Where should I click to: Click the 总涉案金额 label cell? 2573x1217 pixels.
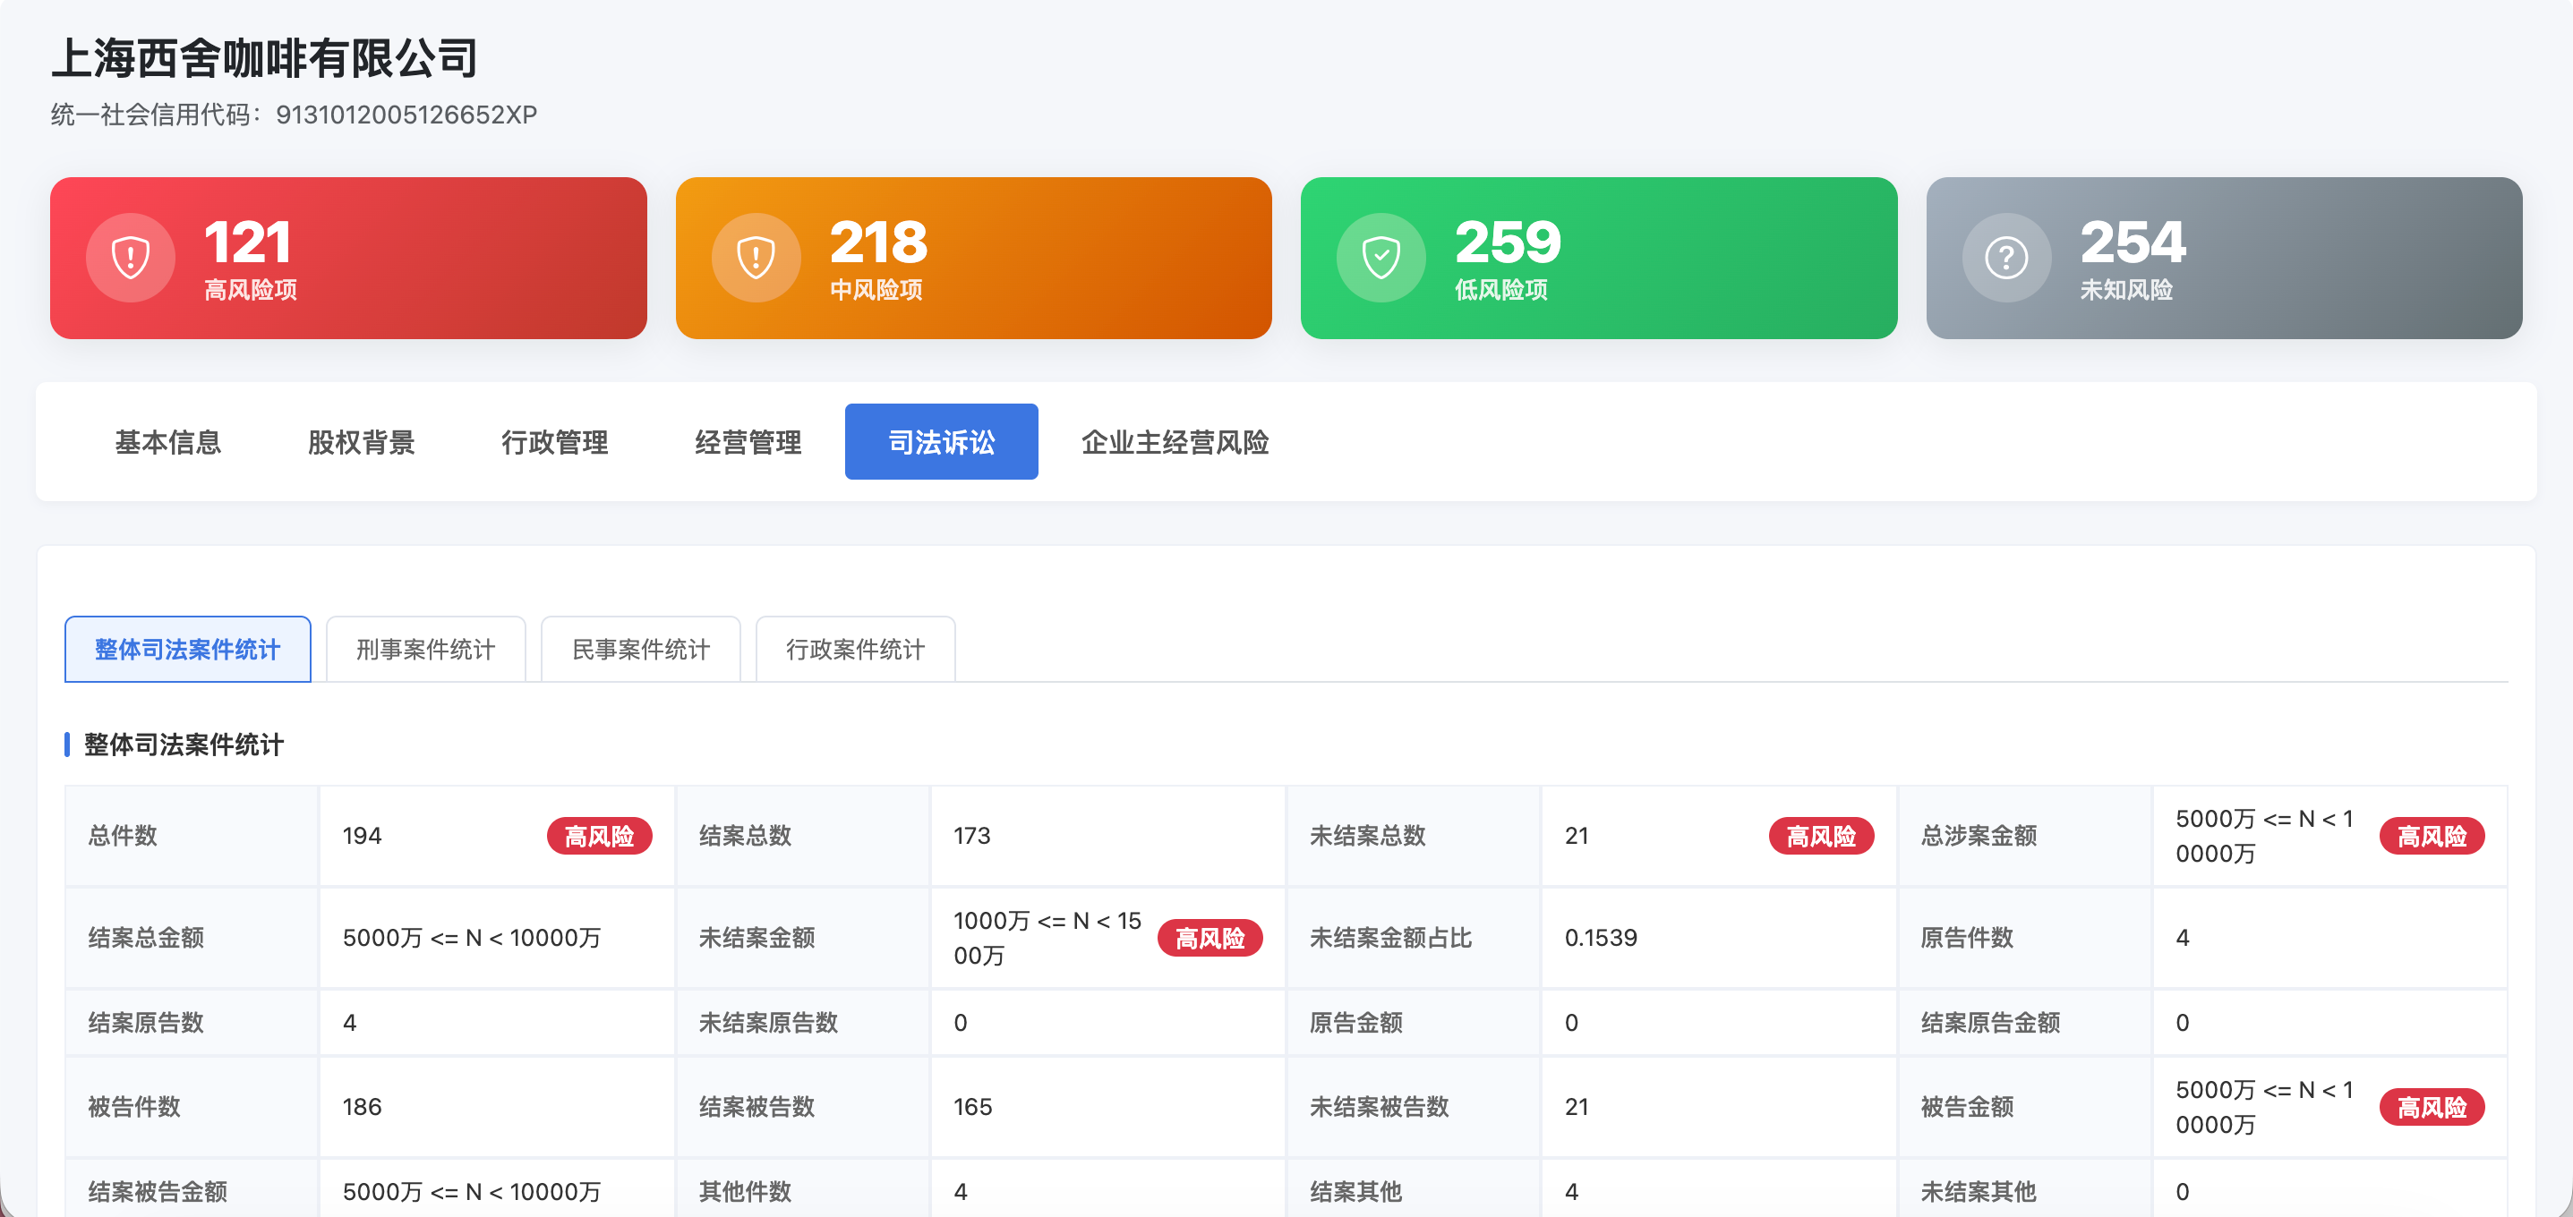pyautogui.click(x=2024, y=836)
